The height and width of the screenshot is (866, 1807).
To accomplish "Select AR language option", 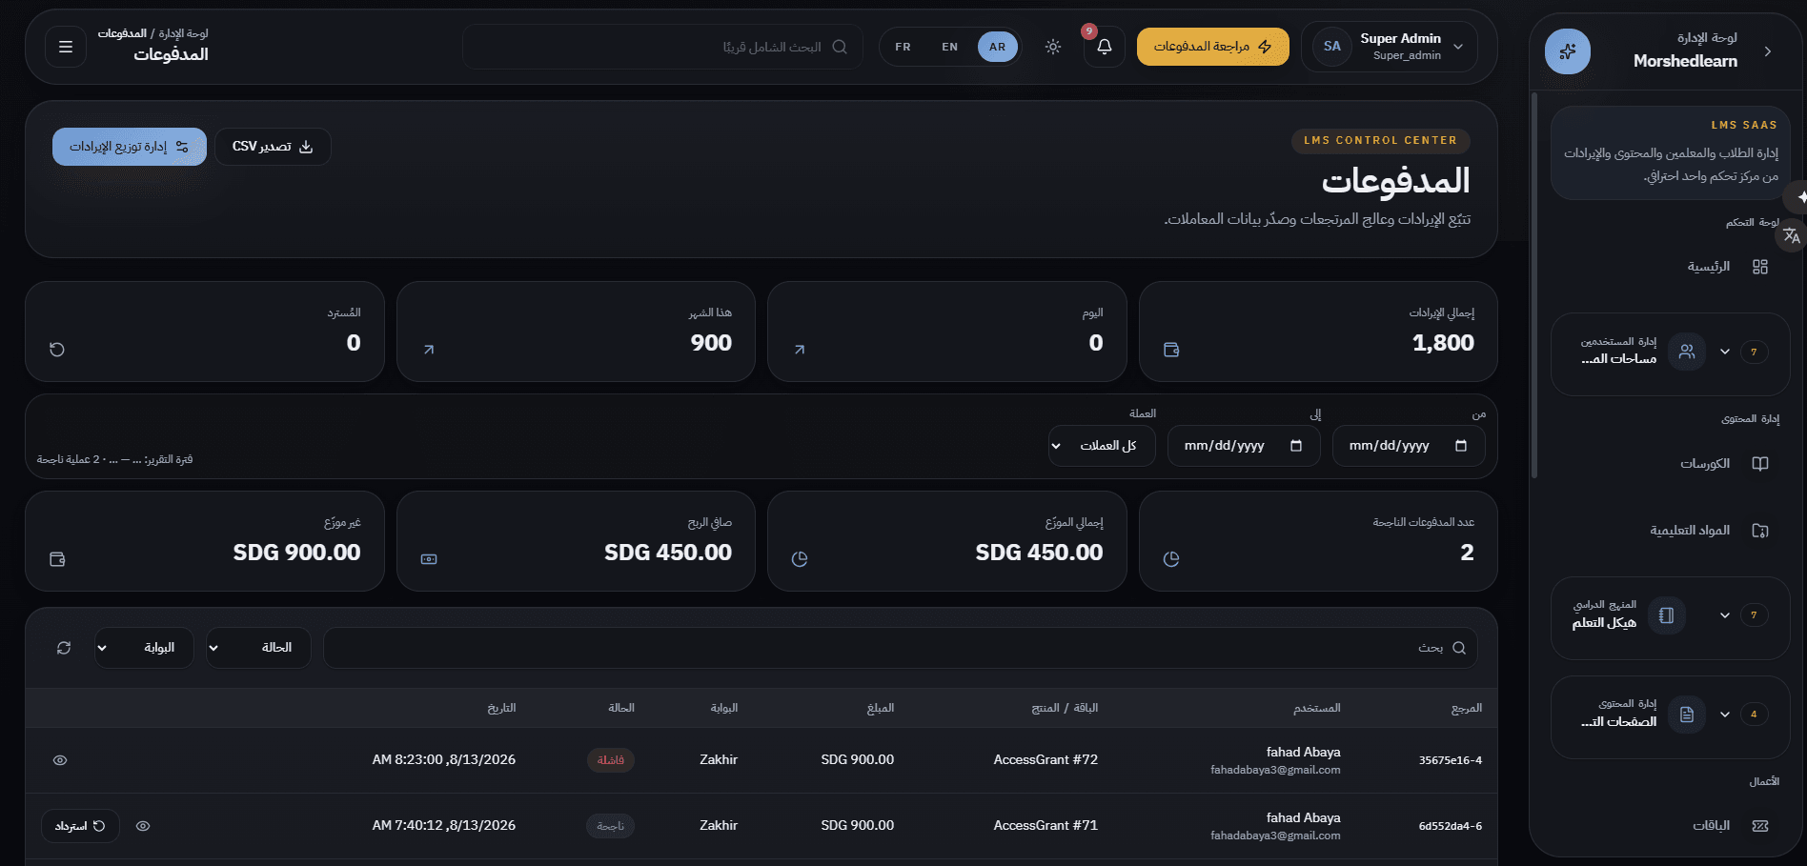I will tap(997, 47).
